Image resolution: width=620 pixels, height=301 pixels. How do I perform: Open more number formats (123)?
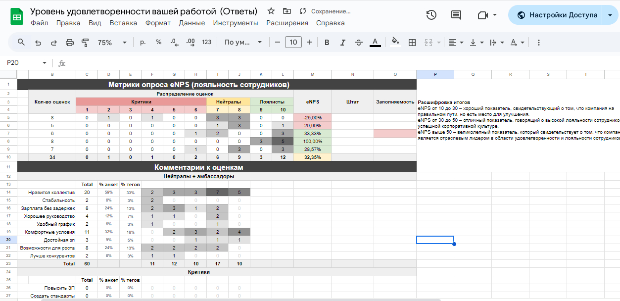point(207,43)
